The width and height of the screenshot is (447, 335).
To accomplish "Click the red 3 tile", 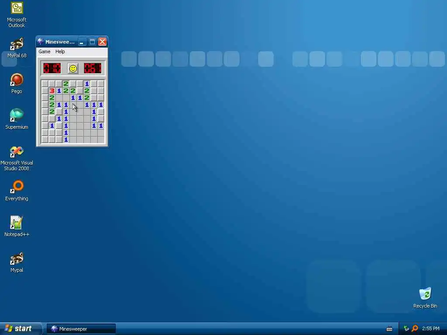I will 52,91.
